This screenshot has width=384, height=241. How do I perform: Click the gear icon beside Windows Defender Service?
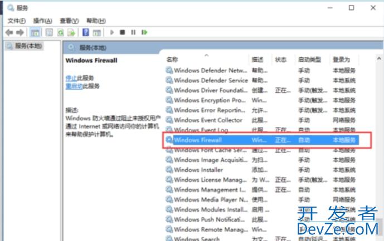169,80
